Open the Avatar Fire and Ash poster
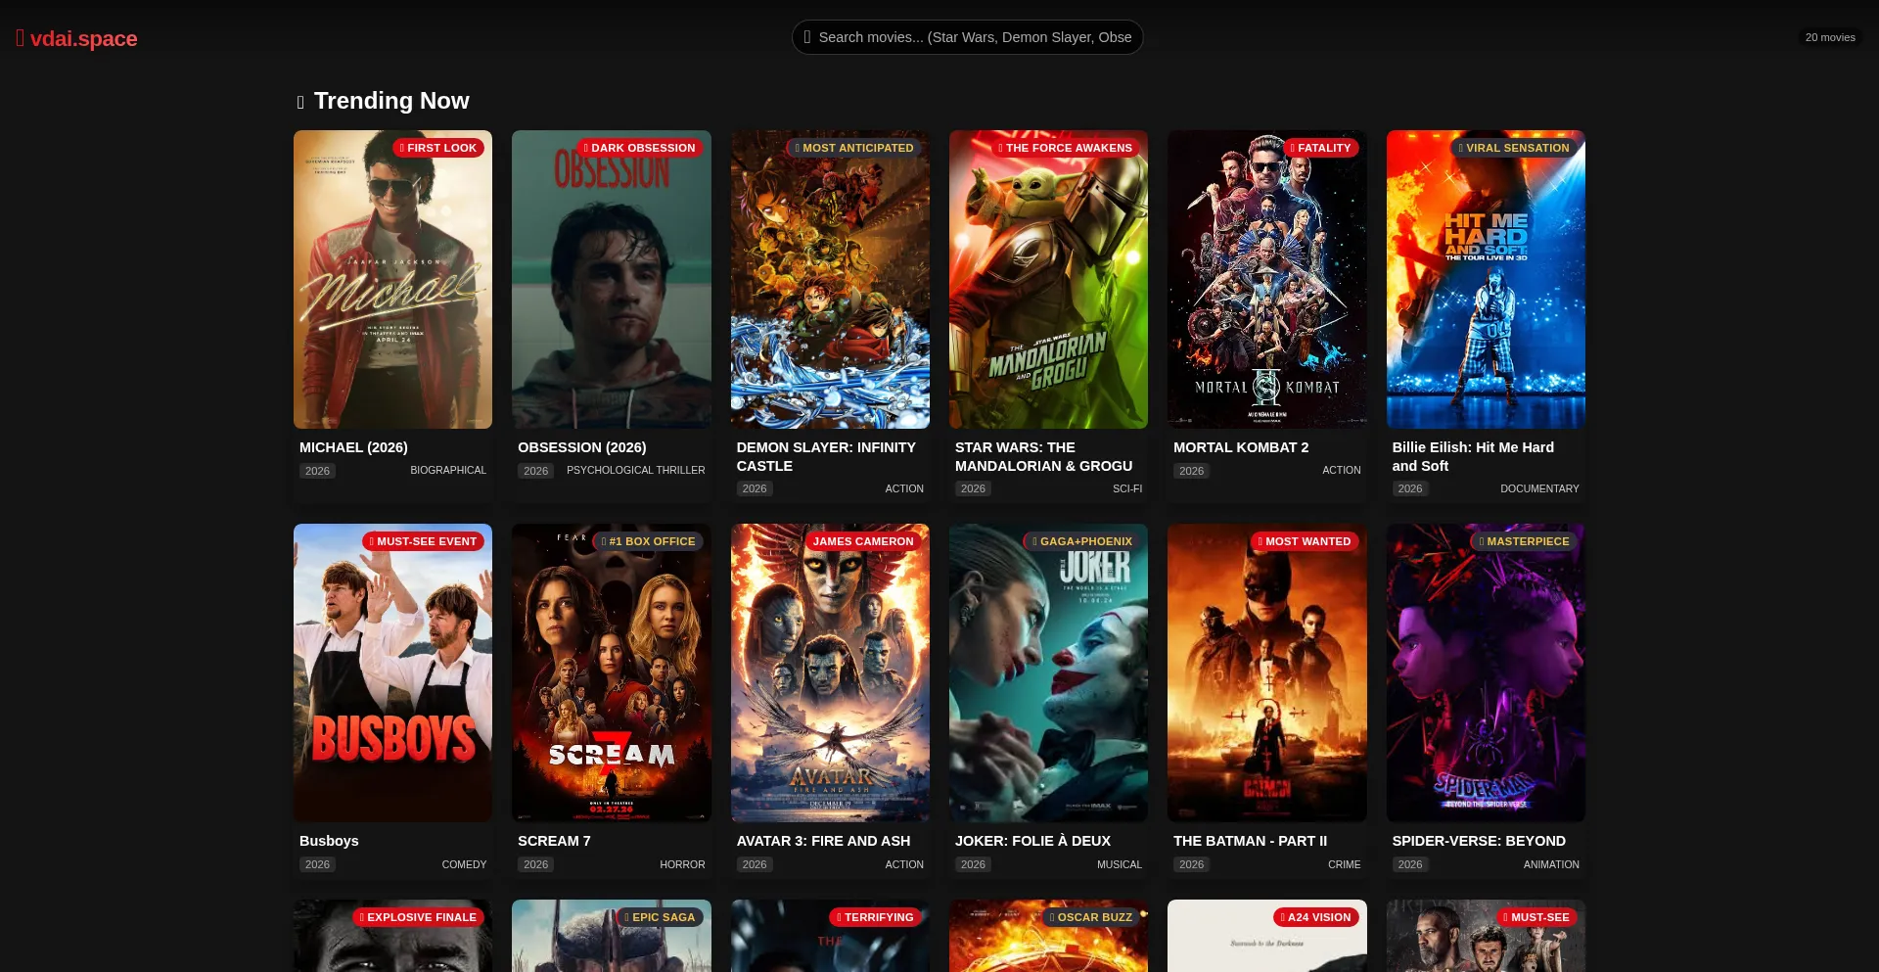Viewport: 1879px width, 972px height. pos(830,672)
